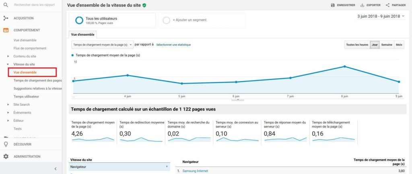
Task: Click the green verified shield icon
Action: (x=144, y=5)
